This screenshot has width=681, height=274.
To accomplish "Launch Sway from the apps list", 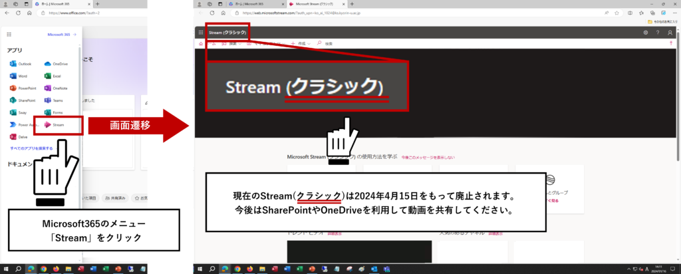I will point(18,112).
